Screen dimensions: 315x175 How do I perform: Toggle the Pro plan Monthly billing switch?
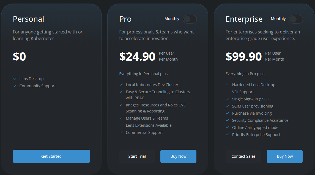[x=190, y=19]
